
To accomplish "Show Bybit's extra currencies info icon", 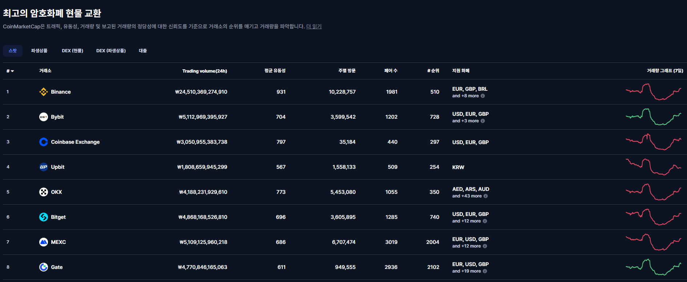I will [x=483, y=121].
